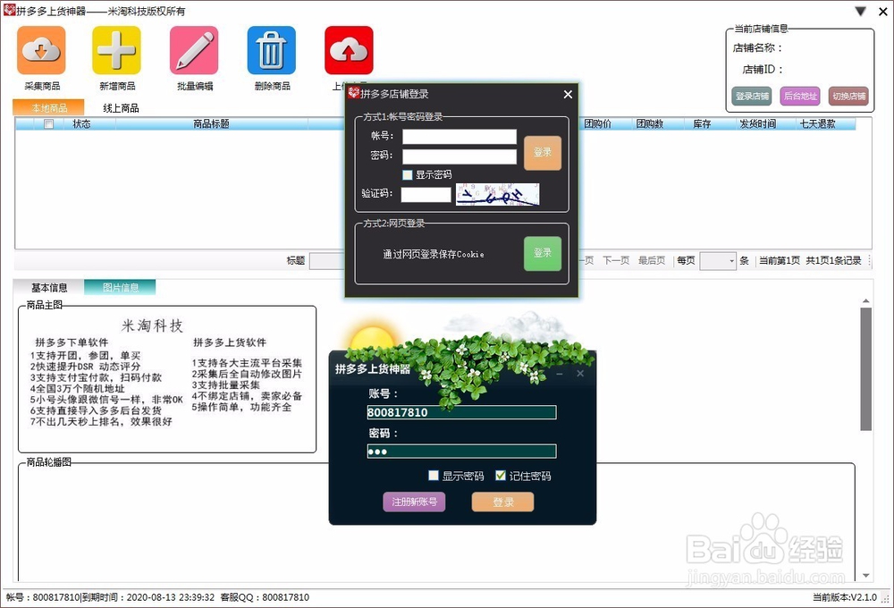This screenshot has width=894, height=608.
Task: Click the 注册新账号 button
Action: [414, 502]
